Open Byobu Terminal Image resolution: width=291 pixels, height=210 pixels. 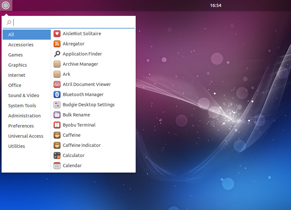pyautogui.click(x=78, y=125)
